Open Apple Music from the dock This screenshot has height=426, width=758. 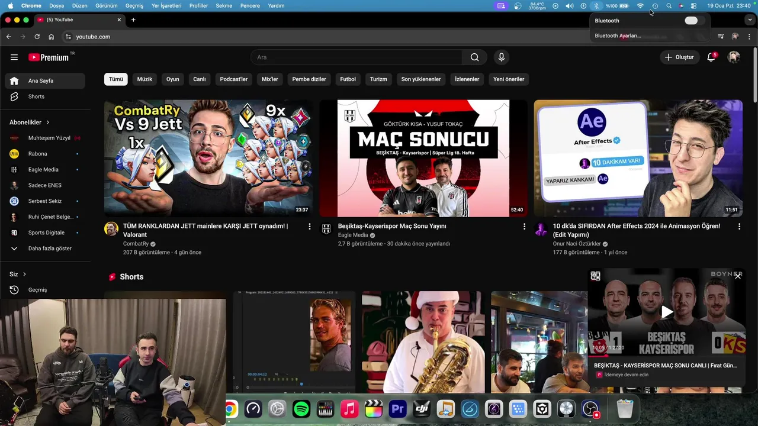(x=349, y=409)
